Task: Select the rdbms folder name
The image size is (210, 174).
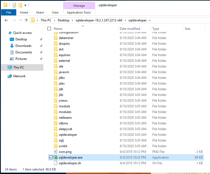Action: pos(63,123)
